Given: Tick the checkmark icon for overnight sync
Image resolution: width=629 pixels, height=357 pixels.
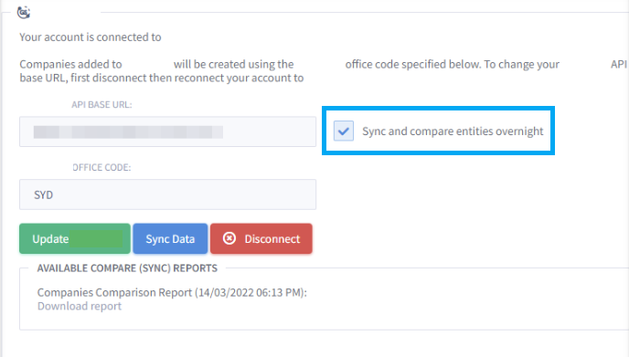Looking at the screenshot, I should point(344,131).
